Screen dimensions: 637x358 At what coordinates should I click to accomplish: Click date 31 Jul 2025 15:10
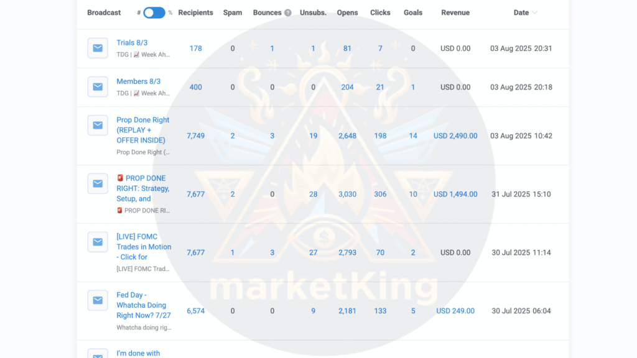[521, 195]
